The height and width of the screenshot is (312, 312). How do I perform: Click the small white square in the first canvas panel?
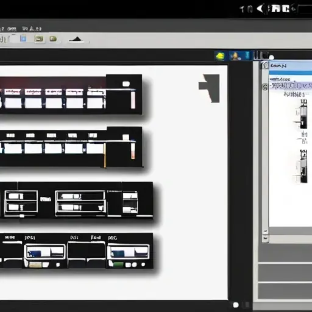coord(126,84)
